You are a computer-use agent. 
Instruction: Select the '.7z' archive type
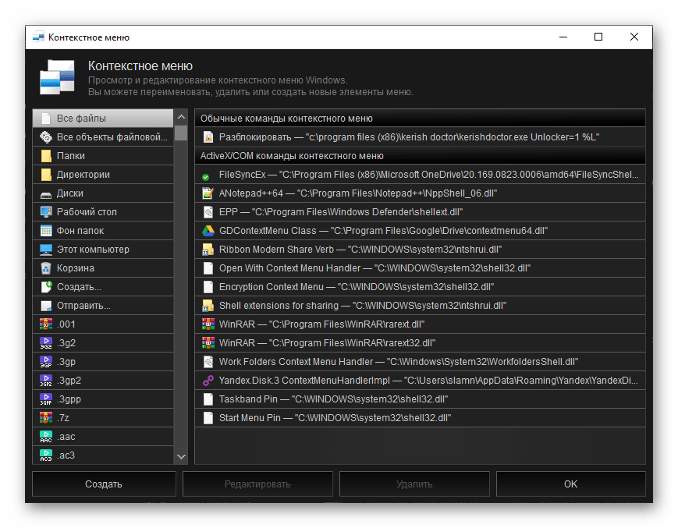point(103,418)
